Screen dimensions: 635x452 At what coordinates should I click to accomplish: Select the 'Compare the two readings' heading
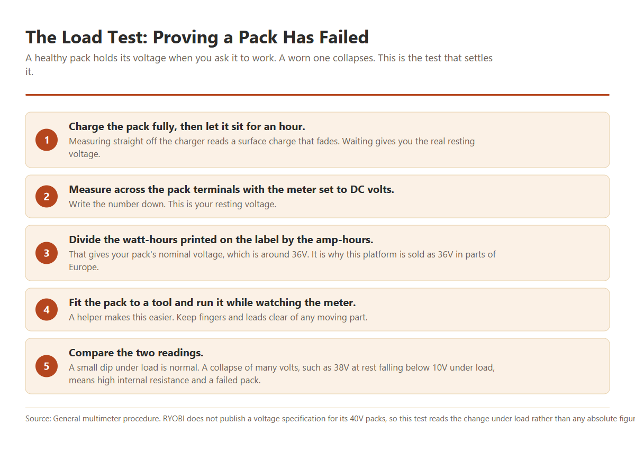[136, 353]
